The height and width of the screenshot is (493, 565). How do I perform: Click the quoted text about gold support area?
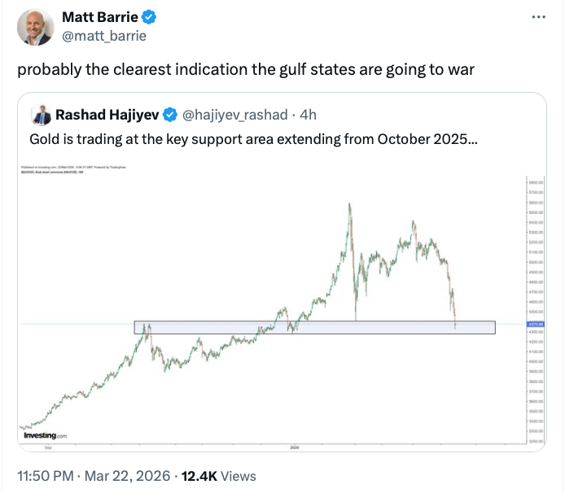click(x=253, y=139)
